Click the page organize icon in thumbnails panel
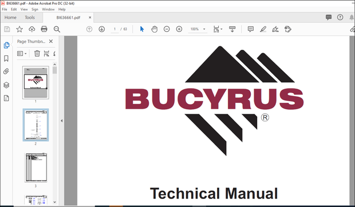Screen dimensions: 355x207 click(x=46, y=54)
